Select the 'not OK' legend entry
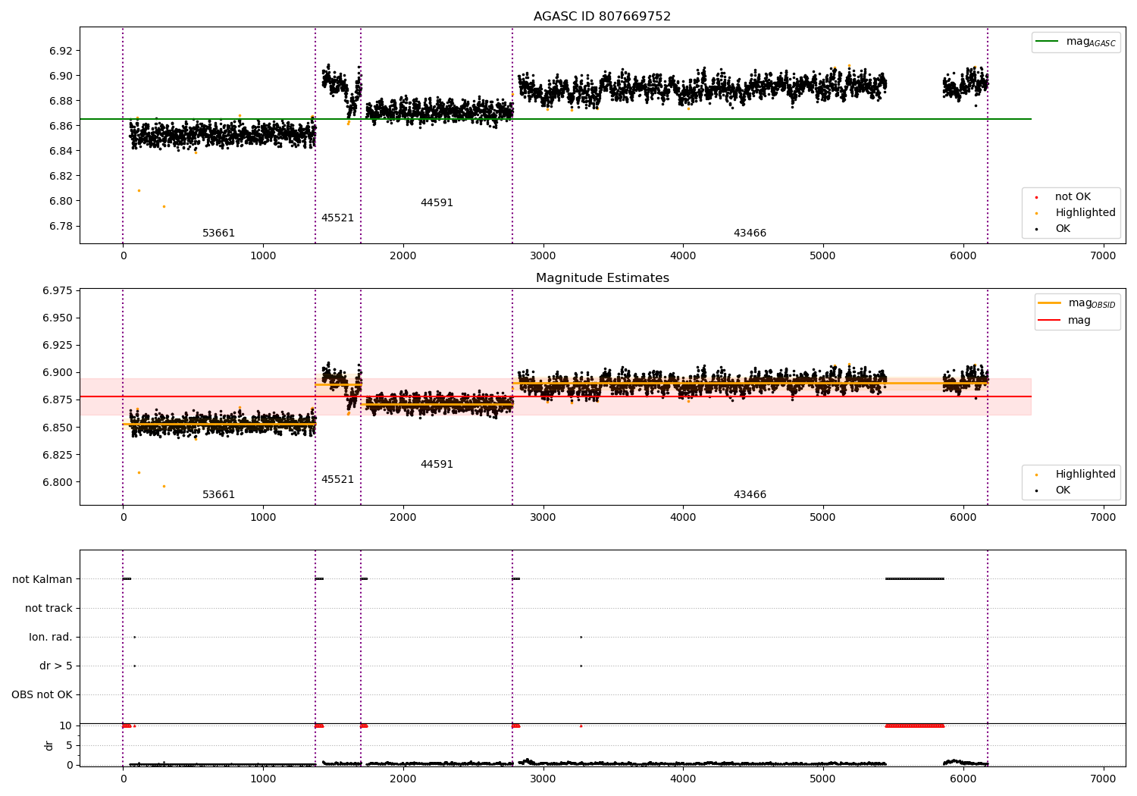The width and height of the screenshot is (1137, 796). click(1073, 197)
